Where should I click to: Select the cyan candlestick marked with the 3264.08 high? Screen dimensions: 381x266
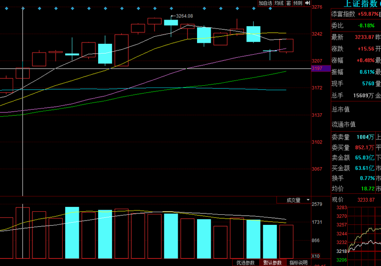[x=171, y=23]
